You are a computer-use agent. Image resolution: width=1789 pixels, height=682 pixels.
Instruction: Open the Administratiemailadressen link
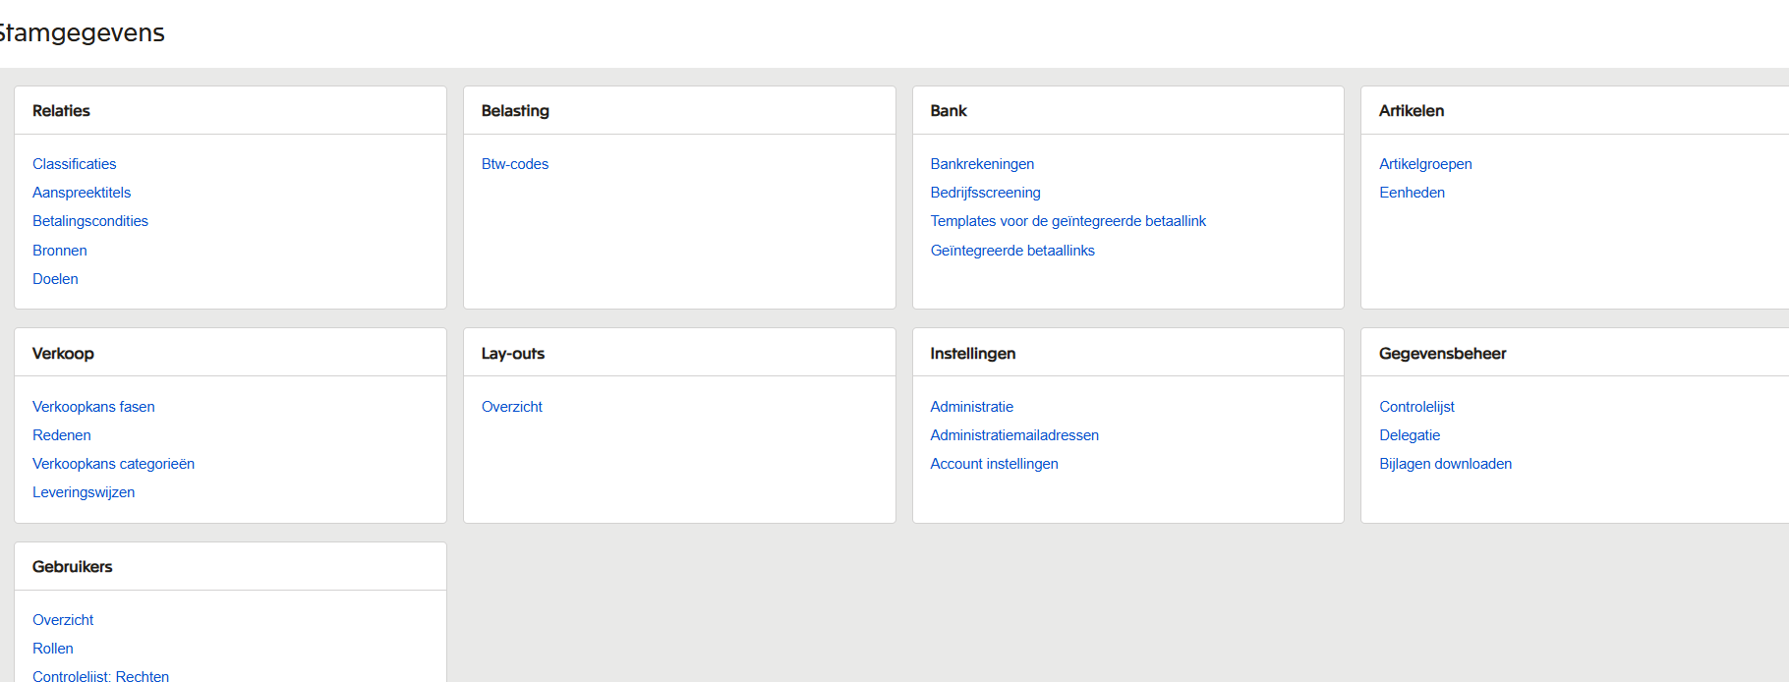click(x=1014, y=435)
